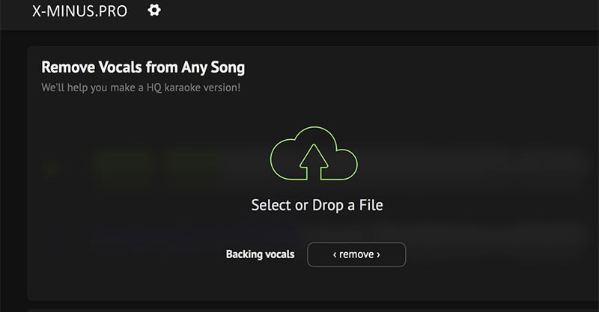Select the 'Select or Drop a File' text
Image resolution: width=599 pixels, height=312 pixels.
point(317,205)
